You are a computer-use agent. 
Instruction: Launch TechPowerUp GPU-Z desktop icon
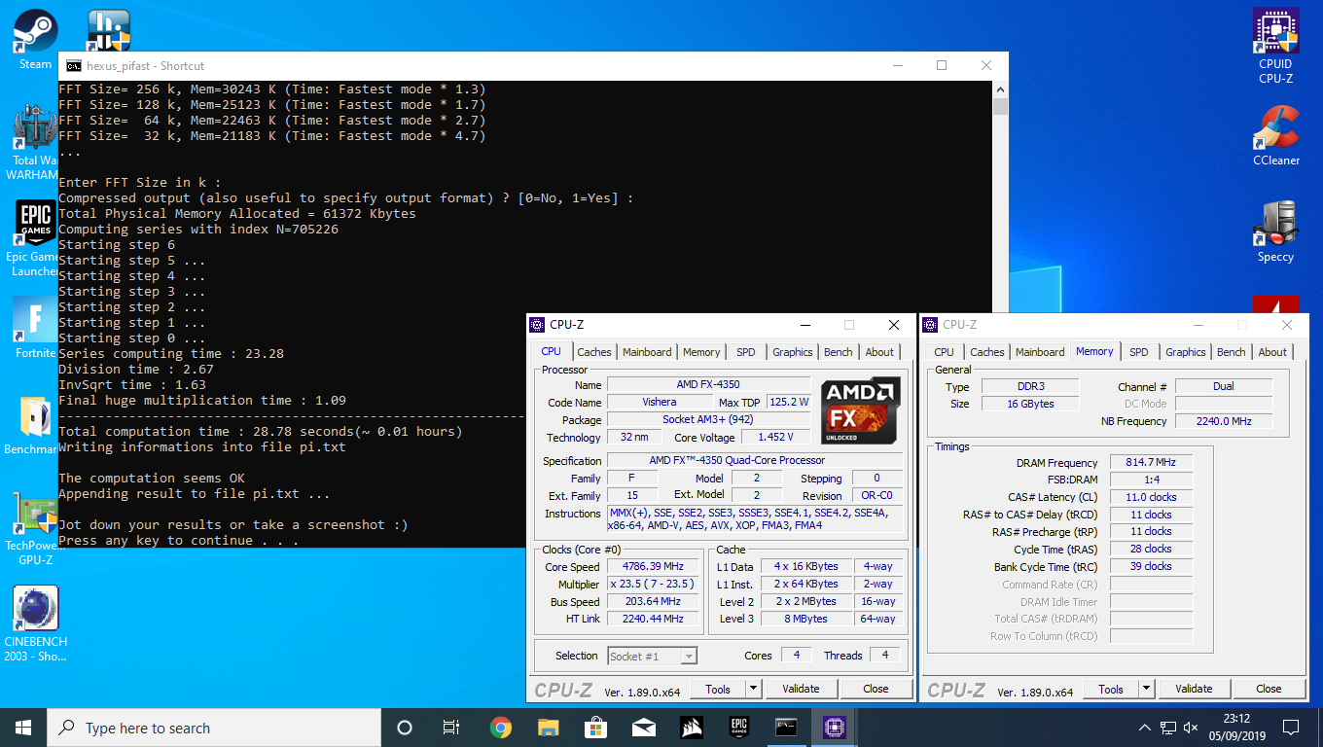(x=35, y=529)
